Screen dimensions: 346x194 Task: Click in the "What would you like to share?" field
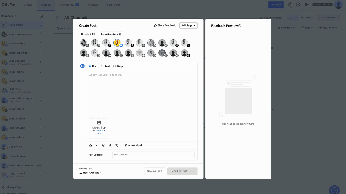pos(142,93)
